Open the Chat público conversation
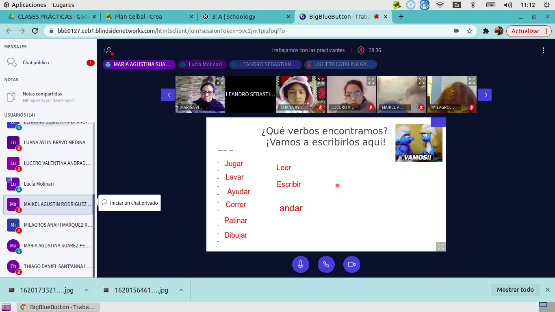The width and height of the screenshot is (555, 312). tap(48, 63)
